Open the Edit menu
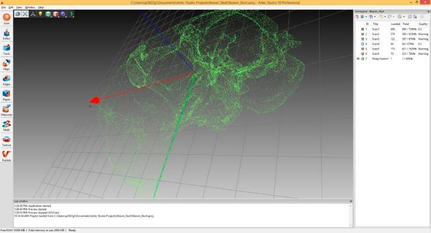The width and height of the screenshot is (431, 233). (11, 8)
